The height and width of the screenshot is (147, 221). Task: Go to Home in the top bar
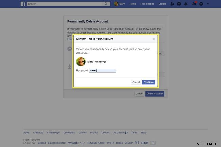tap(133, 4)
